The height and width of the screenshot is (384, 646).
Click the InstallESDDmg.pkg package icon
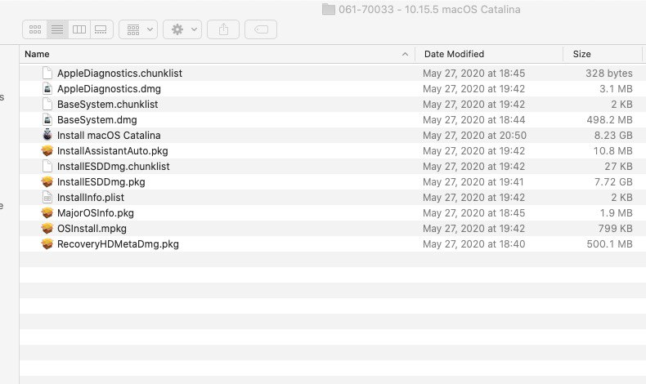point(47,182)
